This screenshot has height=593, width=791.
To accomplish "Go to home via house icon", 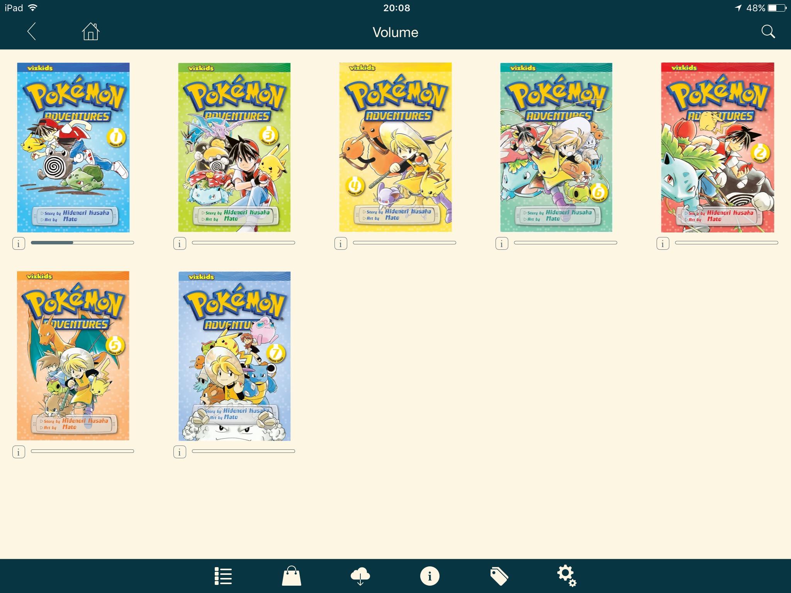I will 91,31.
